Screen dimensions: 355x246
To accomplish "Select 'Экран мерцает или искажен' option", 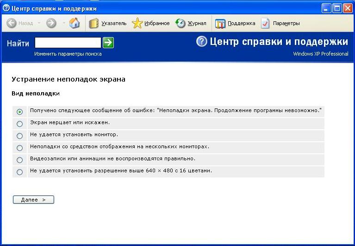I will click(x=20, y=124).
